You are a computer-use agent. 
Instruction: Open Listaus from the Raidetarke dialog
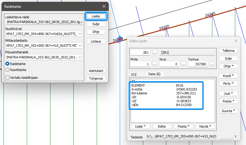96,41
